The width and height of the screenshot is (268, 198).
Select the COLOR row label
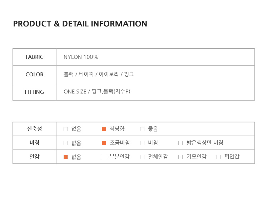click(34, 75)
